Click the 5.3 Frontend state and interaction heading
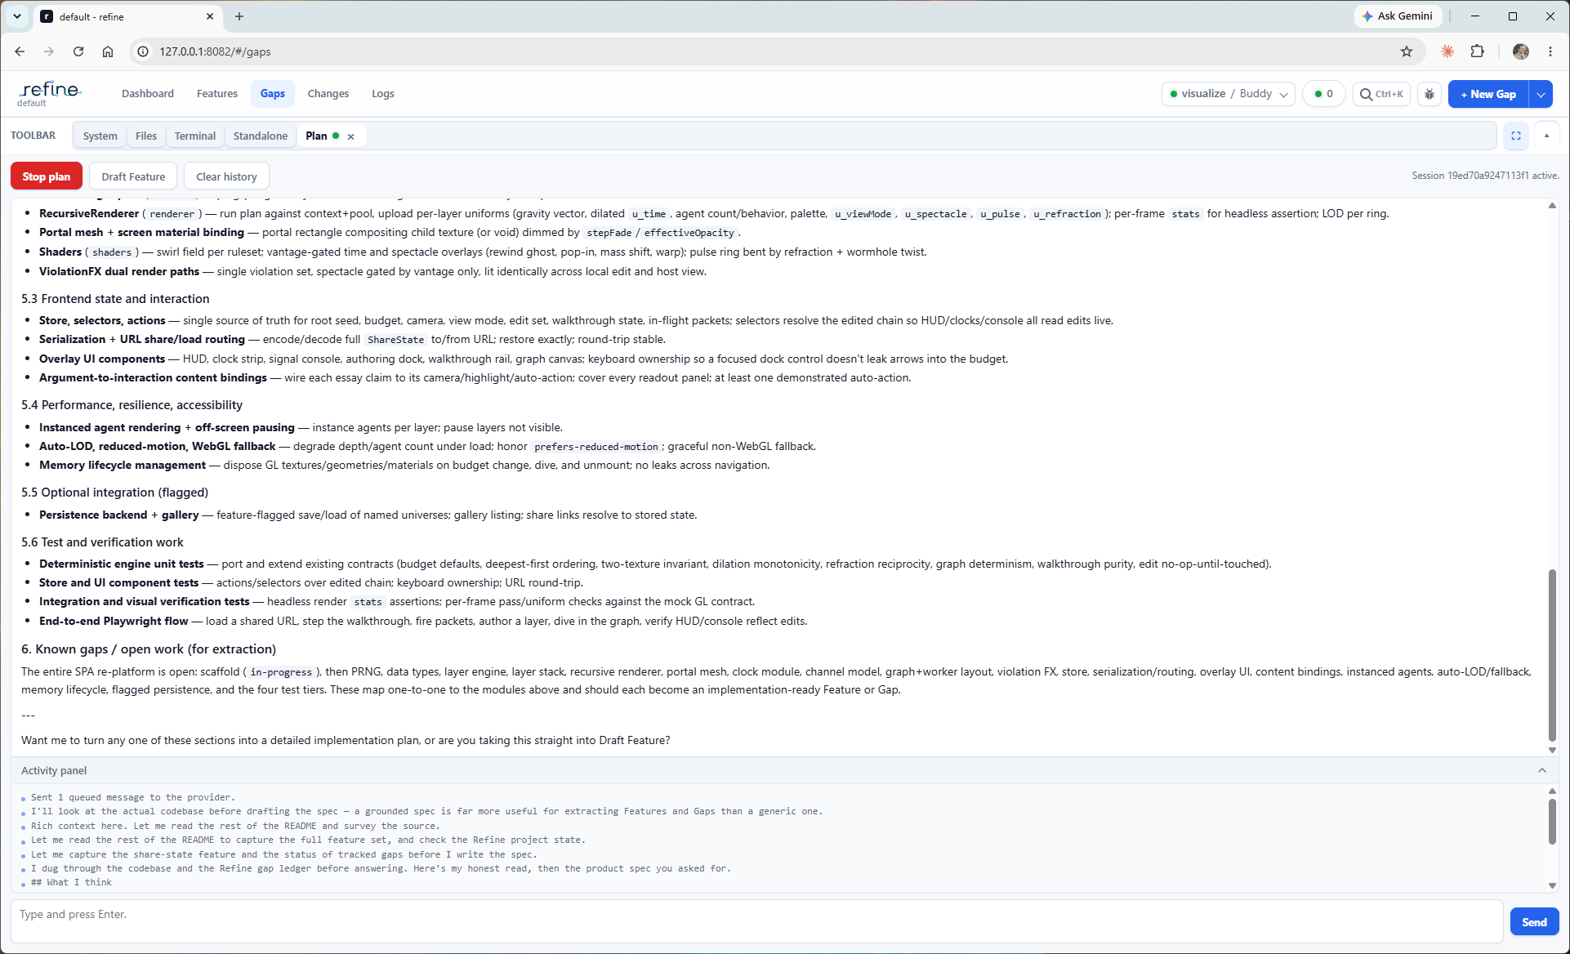The width and height of the screenshot is (1570, 954). click(x=115, y=299)
